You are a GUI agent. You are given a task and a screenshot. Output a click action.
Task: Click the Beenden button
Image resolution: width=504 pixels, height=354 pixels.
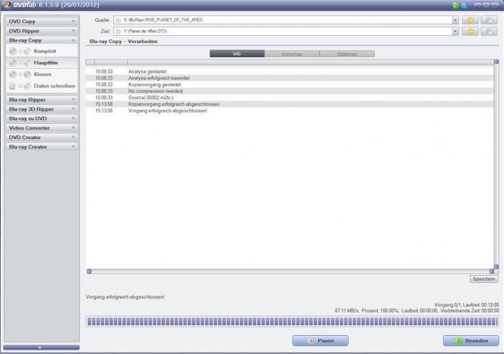coord(471,341)
